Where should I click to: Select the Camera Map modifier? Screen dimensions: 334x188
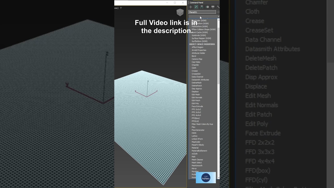click(197, 59)
